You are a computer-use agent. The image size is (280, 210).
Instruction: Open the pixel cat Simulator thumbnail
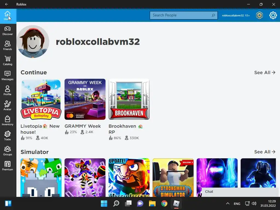[x=41, y=177]
